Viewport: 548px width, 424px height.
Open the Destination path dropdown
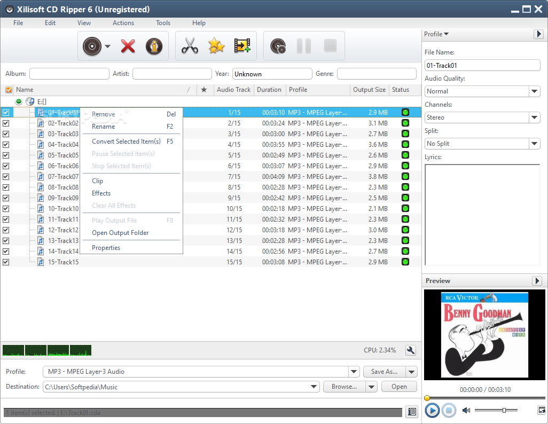point(314,387)
